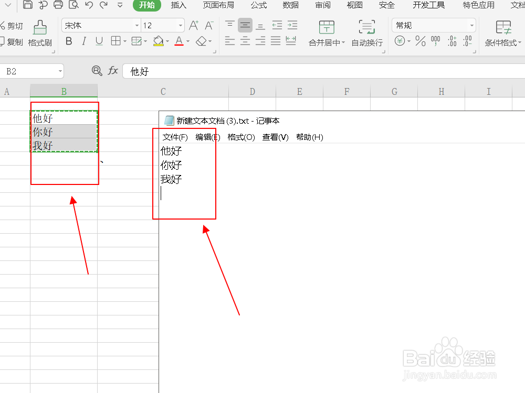Toggle bold formatting
The width and height of the screenshot is (525, 393).
69,42
